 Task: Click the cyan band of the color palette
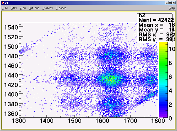click(163, 84)
